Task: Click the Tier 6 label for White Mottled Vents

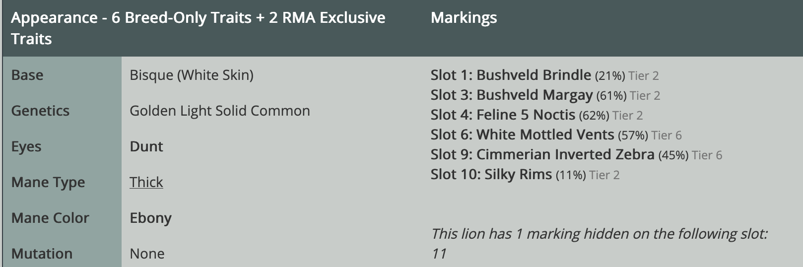Action: click(x=666, y=135)
